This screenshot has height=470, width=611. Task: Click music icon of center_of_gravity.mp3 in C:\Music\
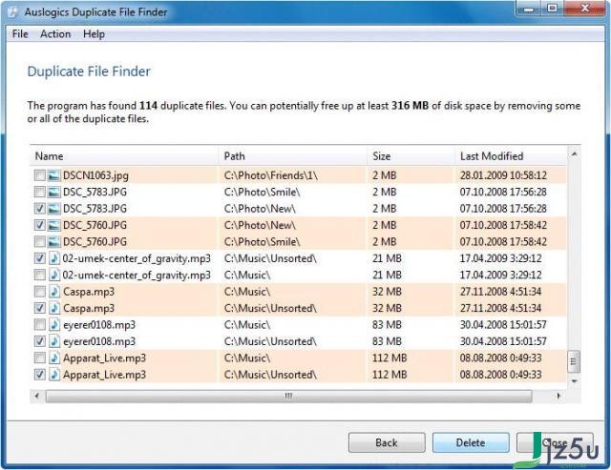click(x=54, y=276)
